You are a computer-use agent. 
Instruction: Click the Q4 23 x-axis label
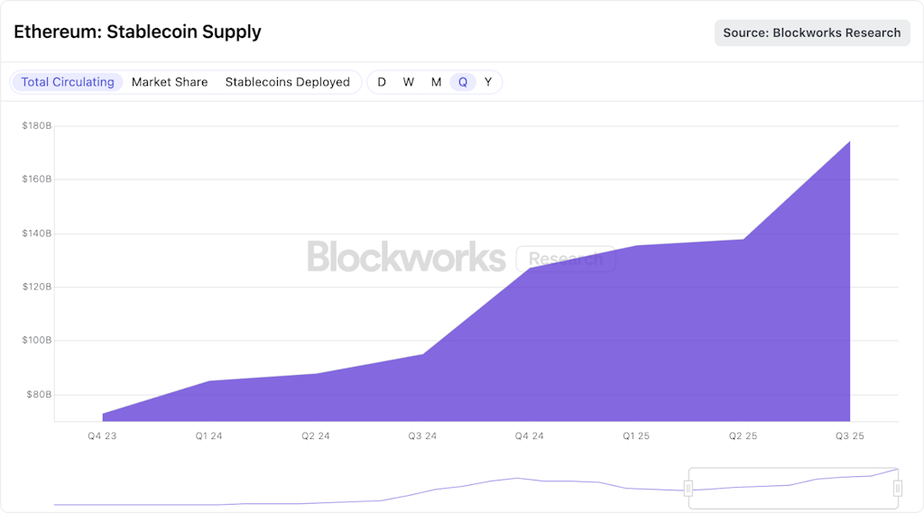101,436
